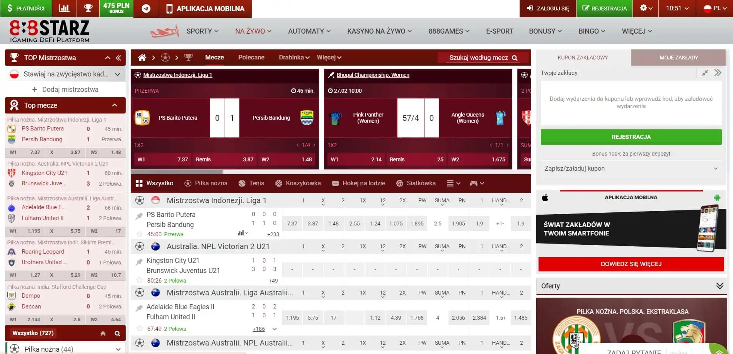This screenshot has width=733, height=354.
Task: Pin the Kingston City U21 match
Action: coord(139,262)
